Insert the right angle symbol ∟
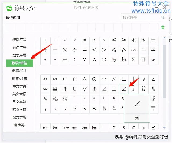Screen dimensions: 172x143 (124, 79)
